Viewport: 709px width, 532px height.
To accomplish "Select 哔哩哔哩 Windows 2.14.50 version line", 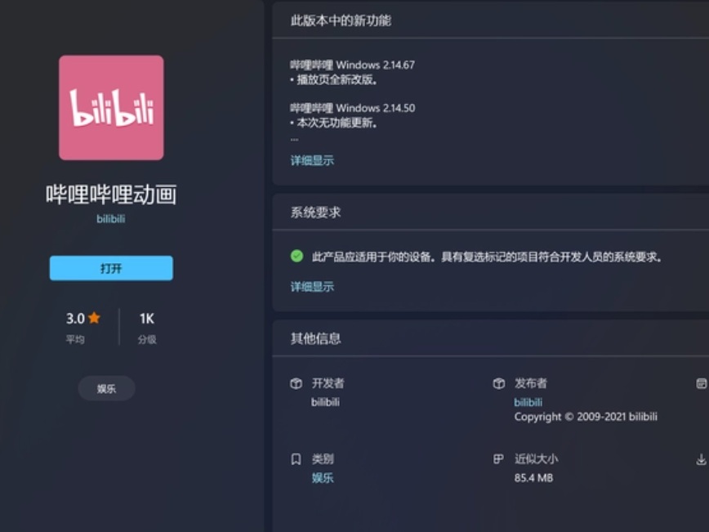I will [352, 108].
